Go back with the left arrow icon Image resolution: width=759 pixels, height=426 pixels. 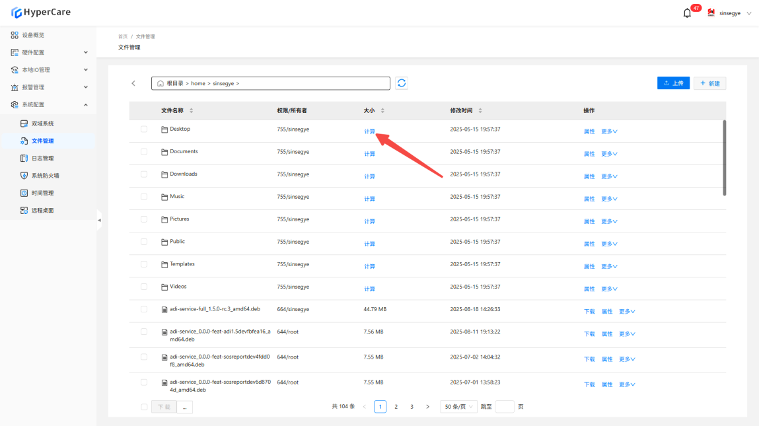133,83
